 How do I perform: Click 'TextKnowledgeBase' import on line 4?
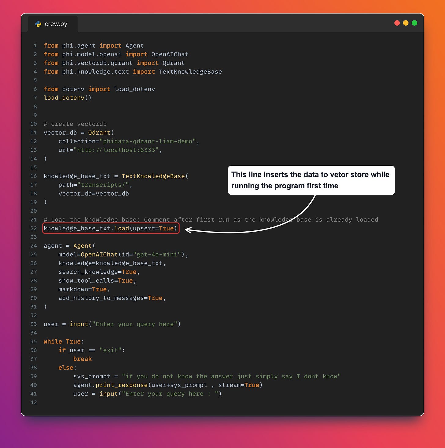(190, 72)
